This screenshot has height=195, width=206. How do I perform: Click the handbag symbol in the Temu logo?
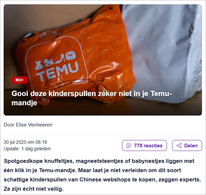(71, 56)
